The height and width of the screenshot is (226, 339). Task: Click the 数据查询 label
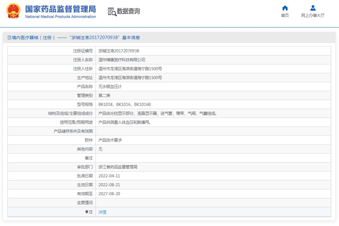[129, 11]
